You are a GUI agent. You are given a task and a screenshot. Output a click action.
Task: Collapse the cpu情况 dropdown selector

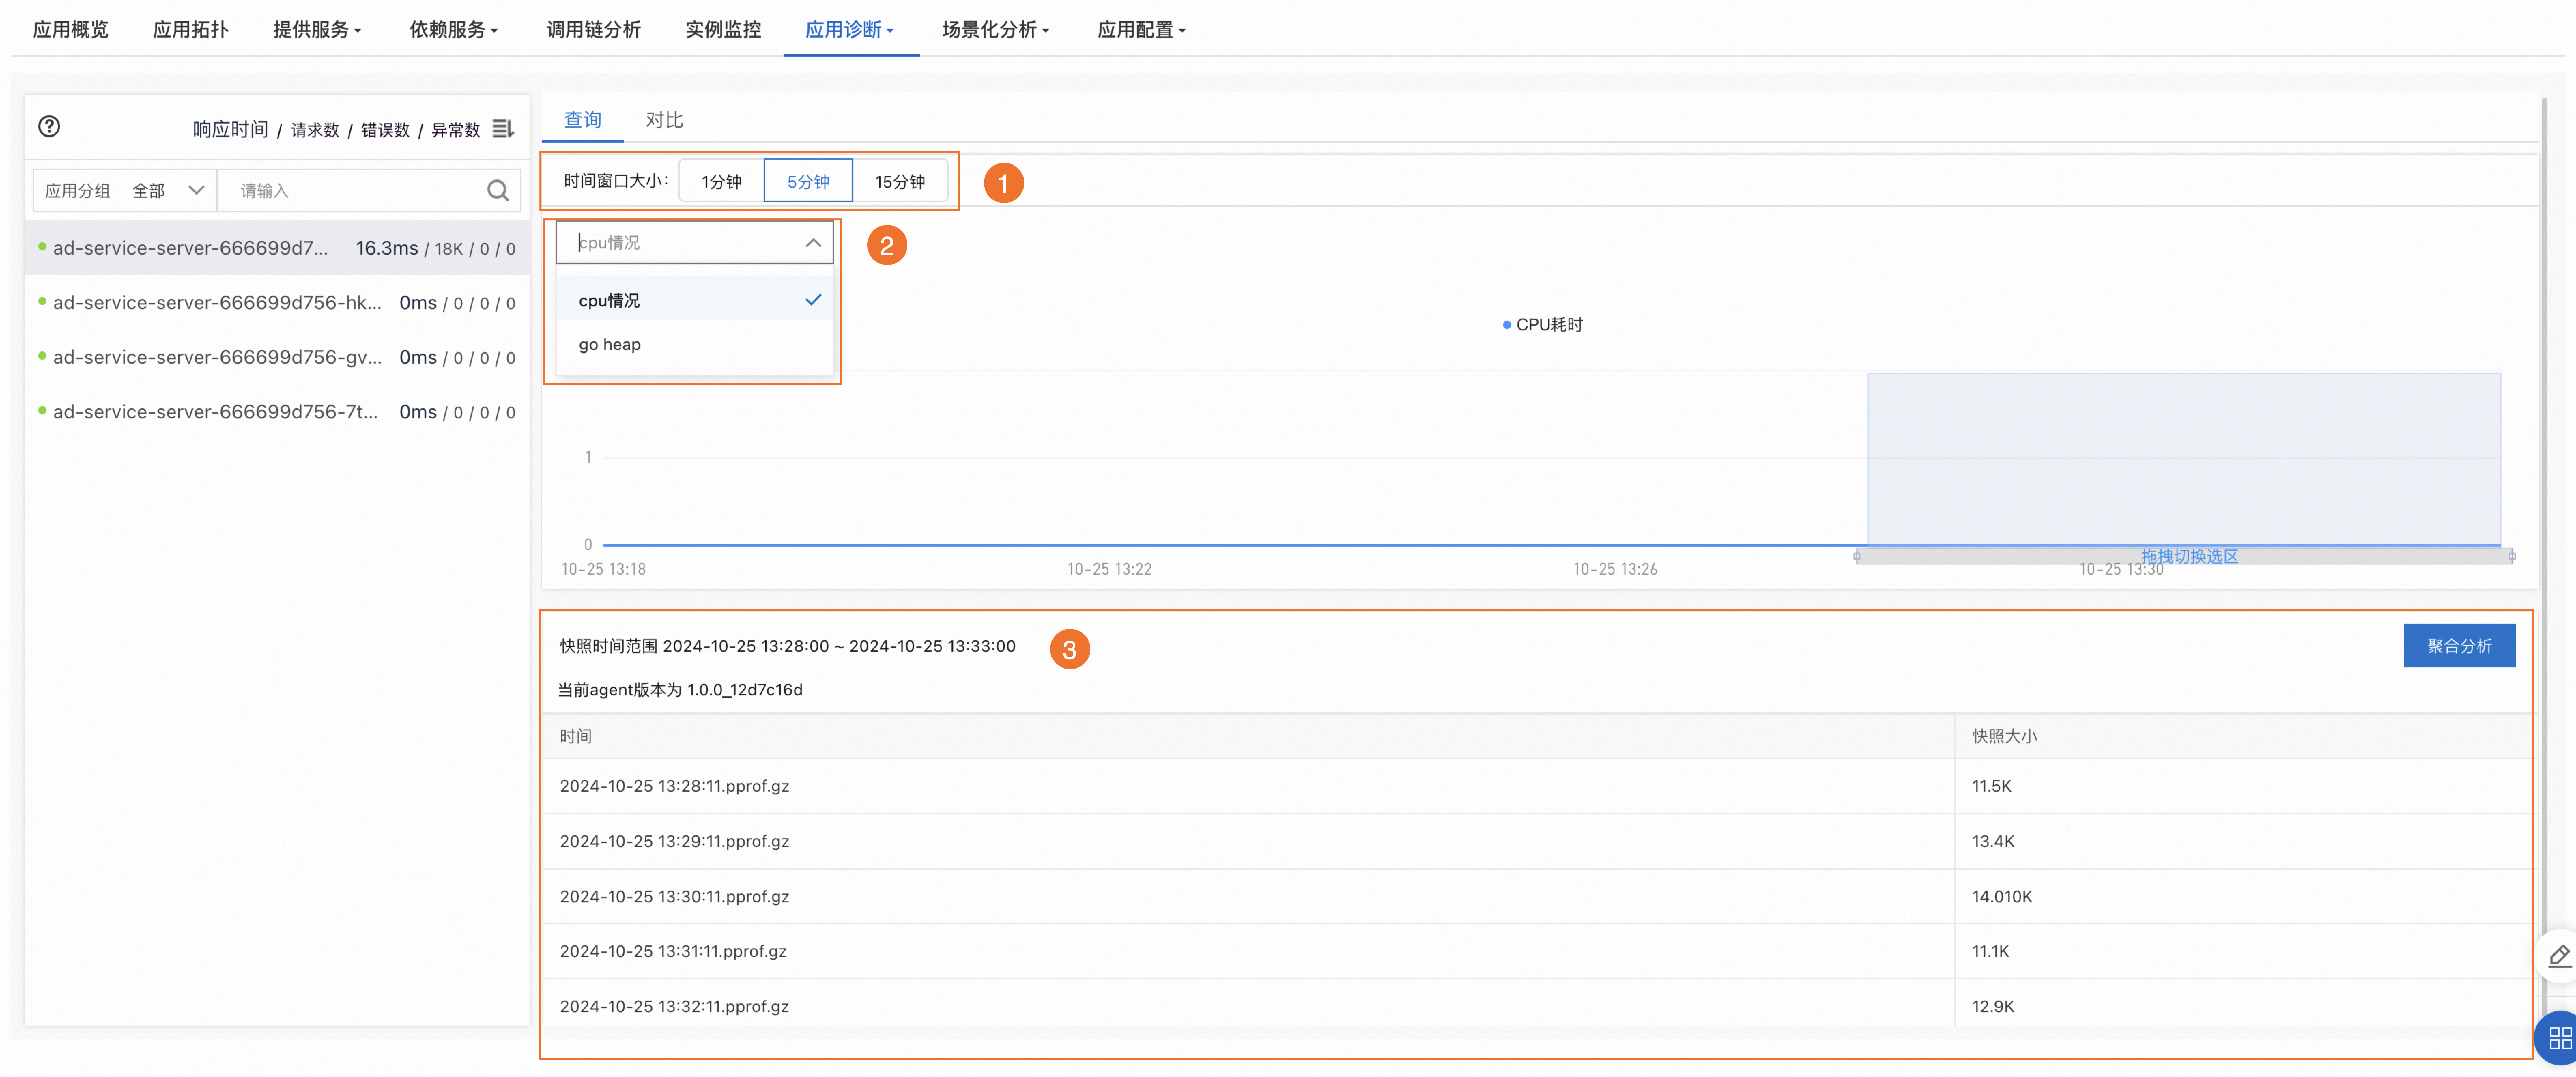click(694, 243)
